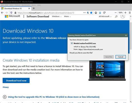This screenshot has width=132, height=103.
Task: Select the Download Windows 10 tab
Action: point(16,8)
